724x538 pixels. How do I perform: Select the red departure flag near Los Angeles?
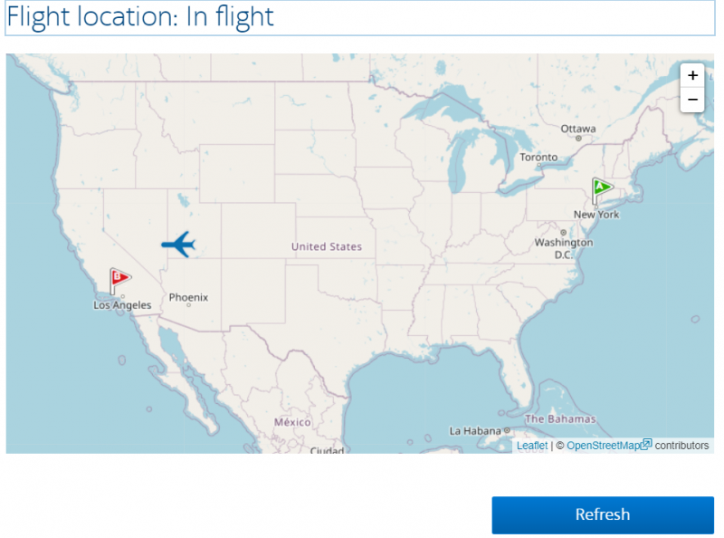click(x=118, y=278)
